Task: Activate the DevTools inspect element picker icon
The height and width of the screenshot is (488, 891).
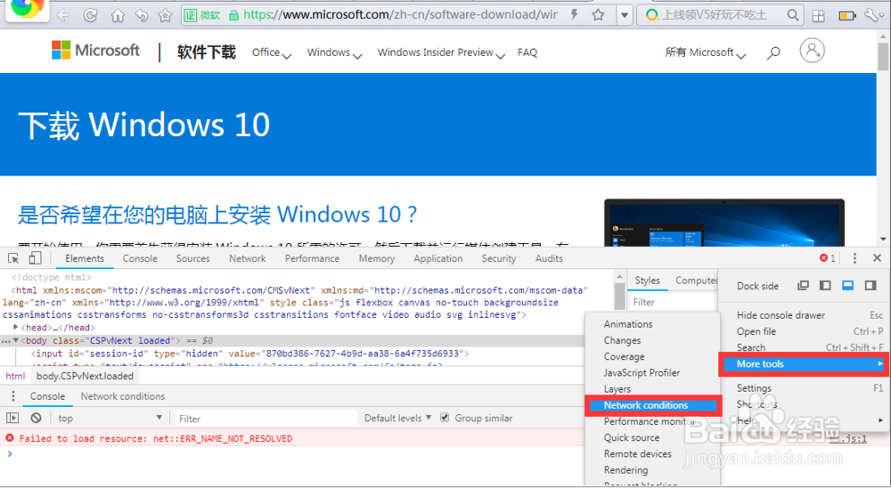Action: pyautogui.click(x=13, y=258)
